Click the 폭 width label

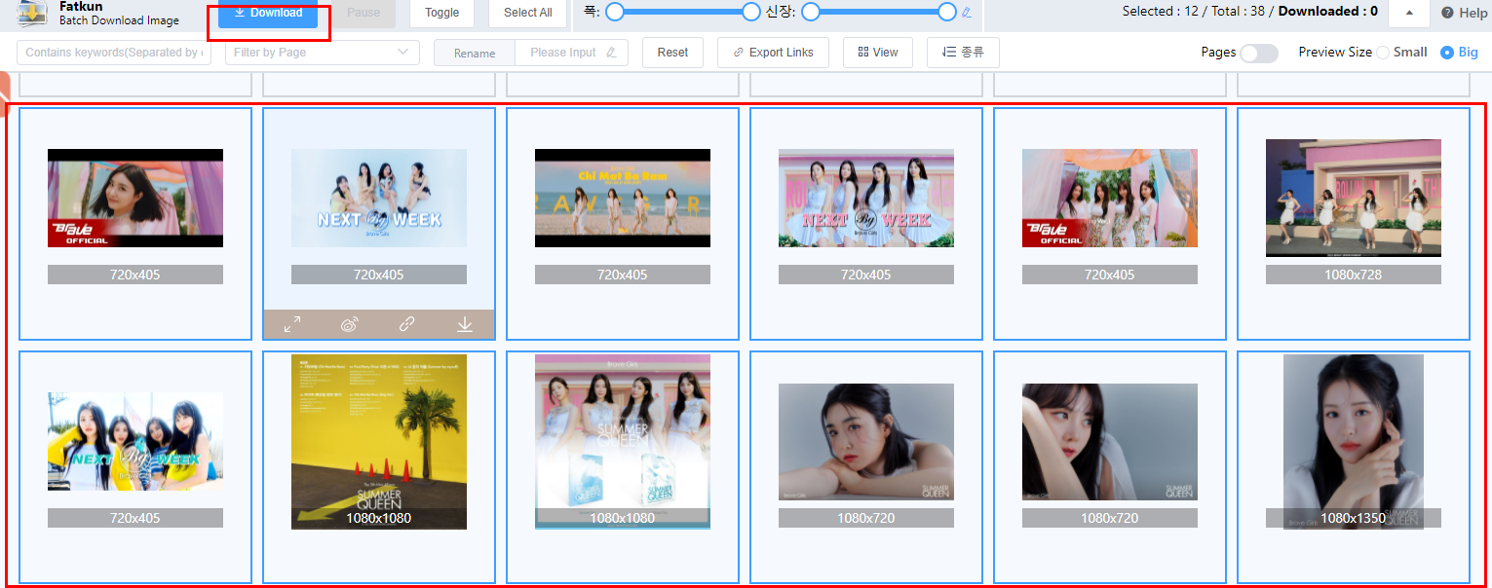coord(591,12)
